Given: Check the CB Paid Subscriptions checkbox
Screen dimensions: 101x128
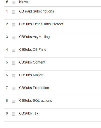Looking at the screenshot, I should point(13,12).
